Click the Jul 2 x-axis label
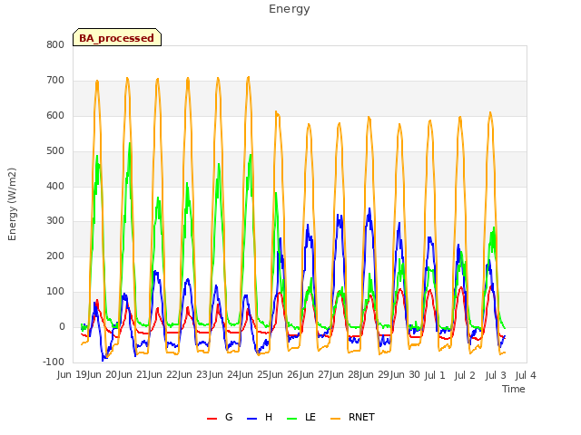Viewport: 581px width, 435px height. pos(465,375)
